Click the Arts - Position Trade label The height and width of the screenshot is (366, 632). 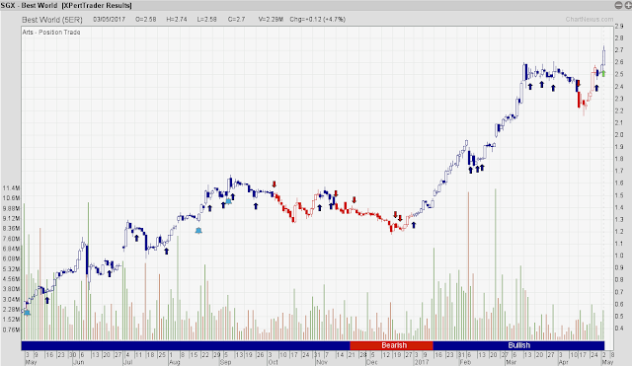click(51, 33)
